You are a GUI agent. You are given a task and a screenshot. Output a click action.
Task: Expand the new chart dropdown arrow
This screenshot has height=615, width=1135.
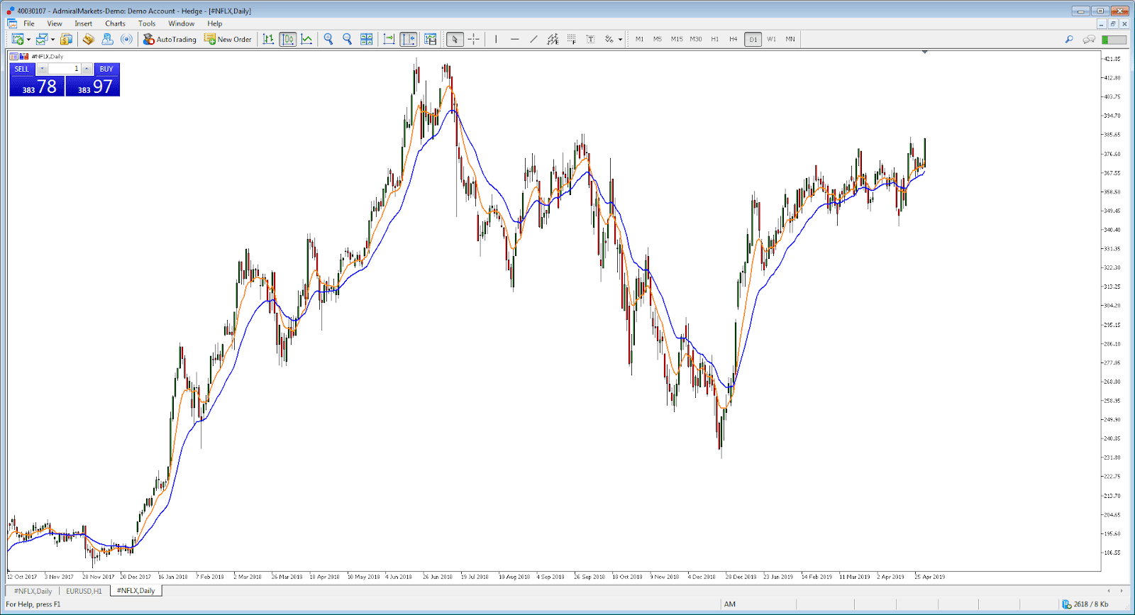point(28,40)
